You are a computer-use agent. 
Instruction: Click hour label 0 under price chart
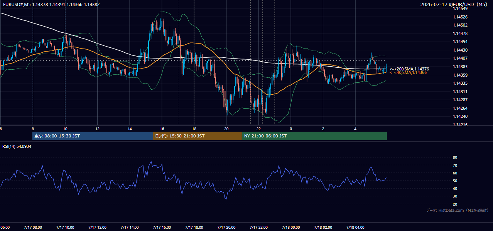(291, 129)
